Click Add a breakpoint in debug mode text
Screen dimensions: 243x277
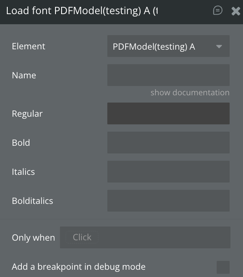point(79,267)
